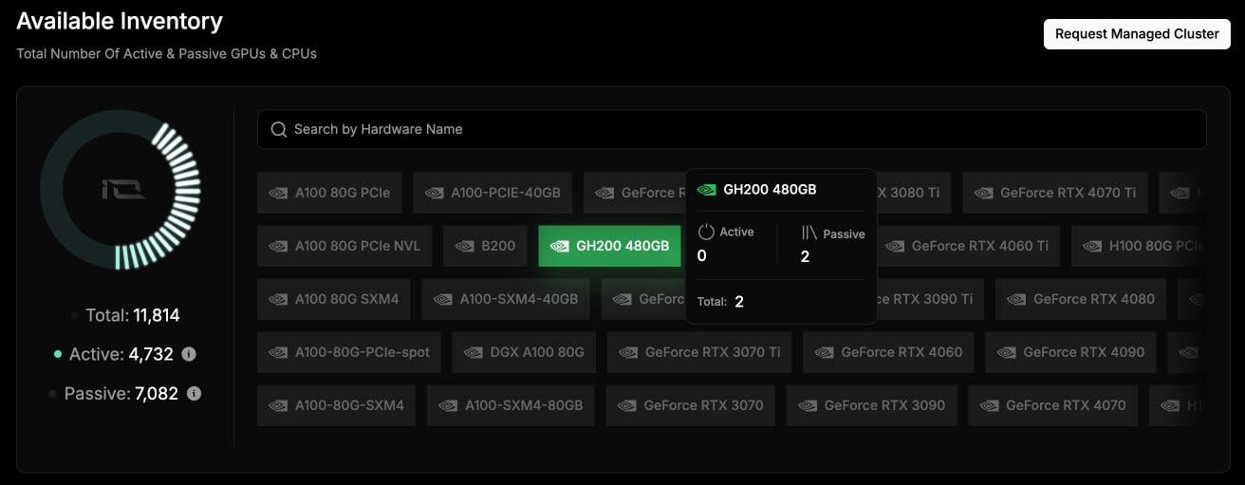Image resolution: width=1245 pixels, height=485 pixels.
Task: Select the GeForce RTX 3070 Ti chip
Action: point(699,352)
